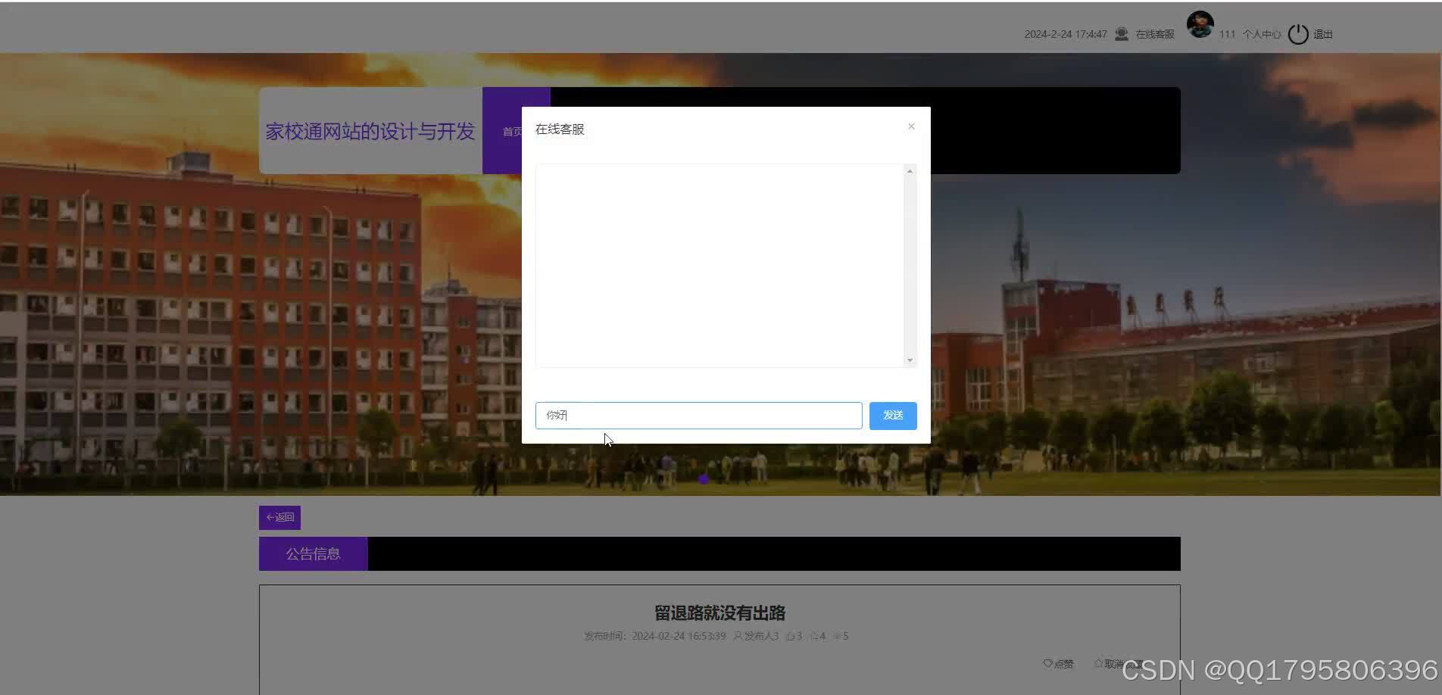Open the 在线客服 customer service icon in header
Viewport: 1442px width, 695px height.
click(1121, 34)
